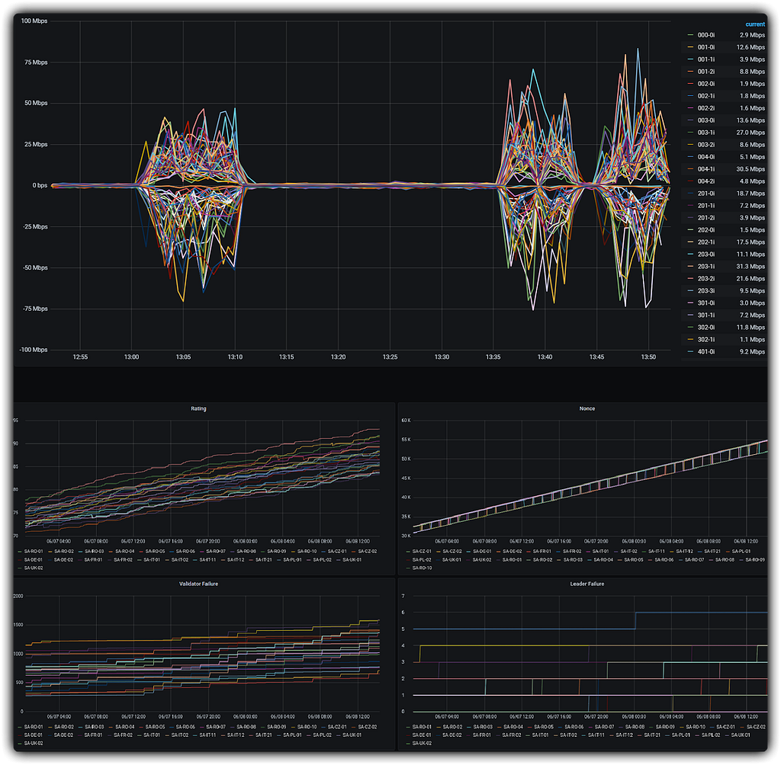Select the 301-0i legend label
Viewport: 781px width, 765px height.
(705, 303)
